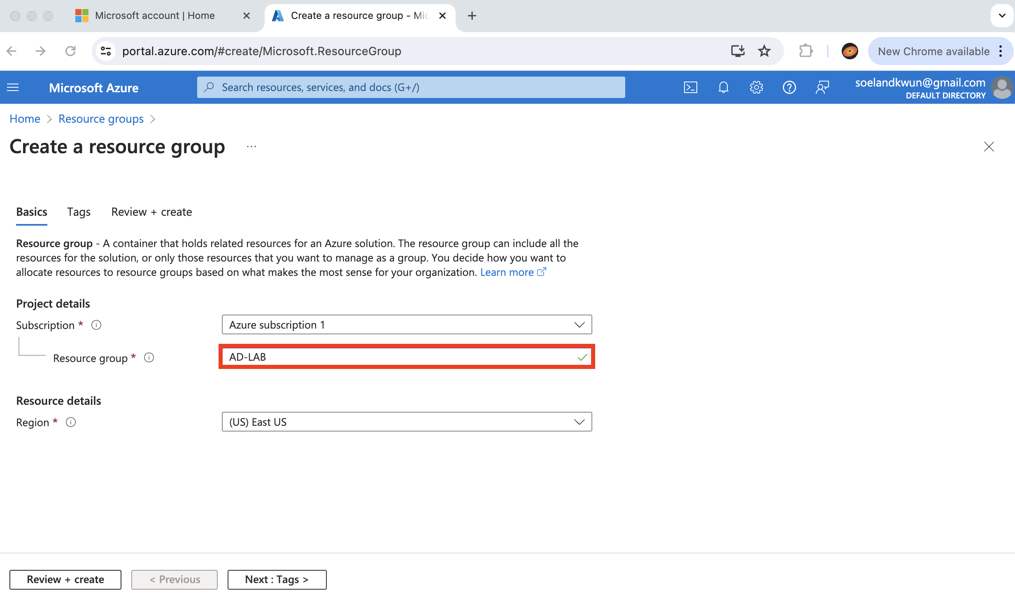The height and width of the screenshot is (602, 1015).
Task: Open the Azure portal hamburger menu
Action: (13, 87)
